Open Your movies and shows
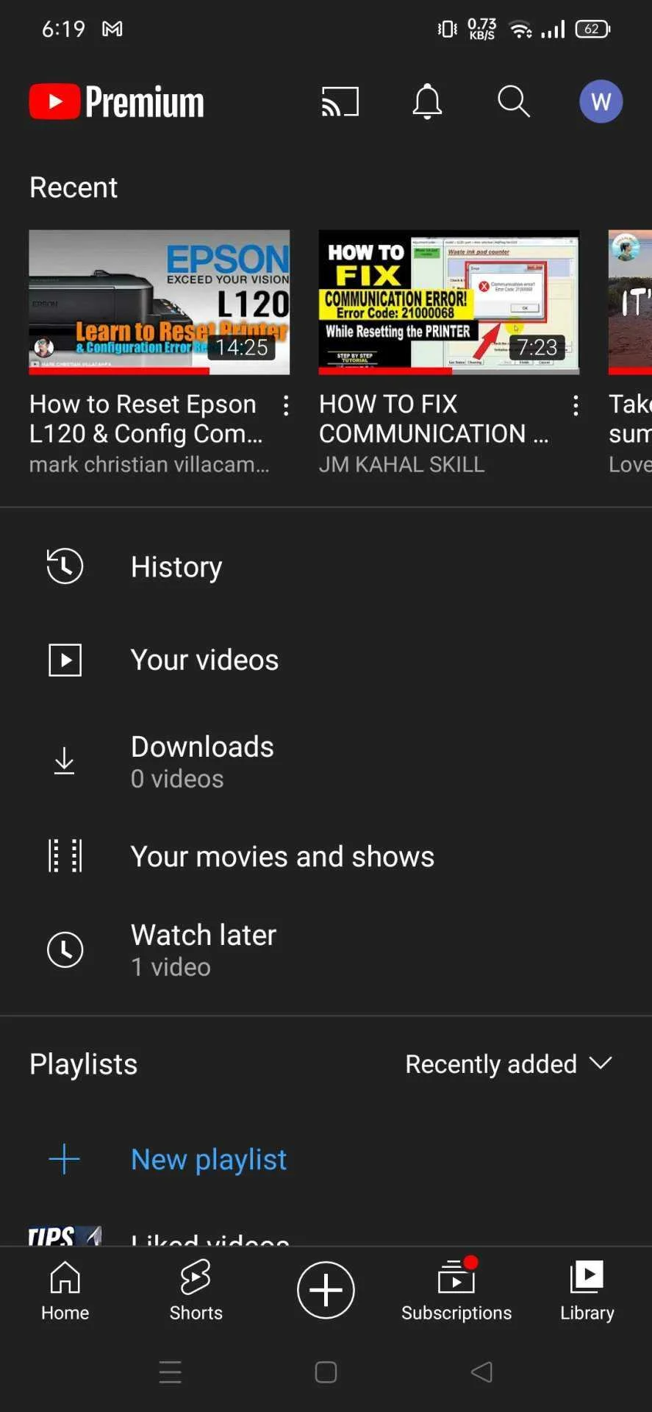Image resolution: width=652 pixels, height=1412 pixels. (x=326, y=857)
